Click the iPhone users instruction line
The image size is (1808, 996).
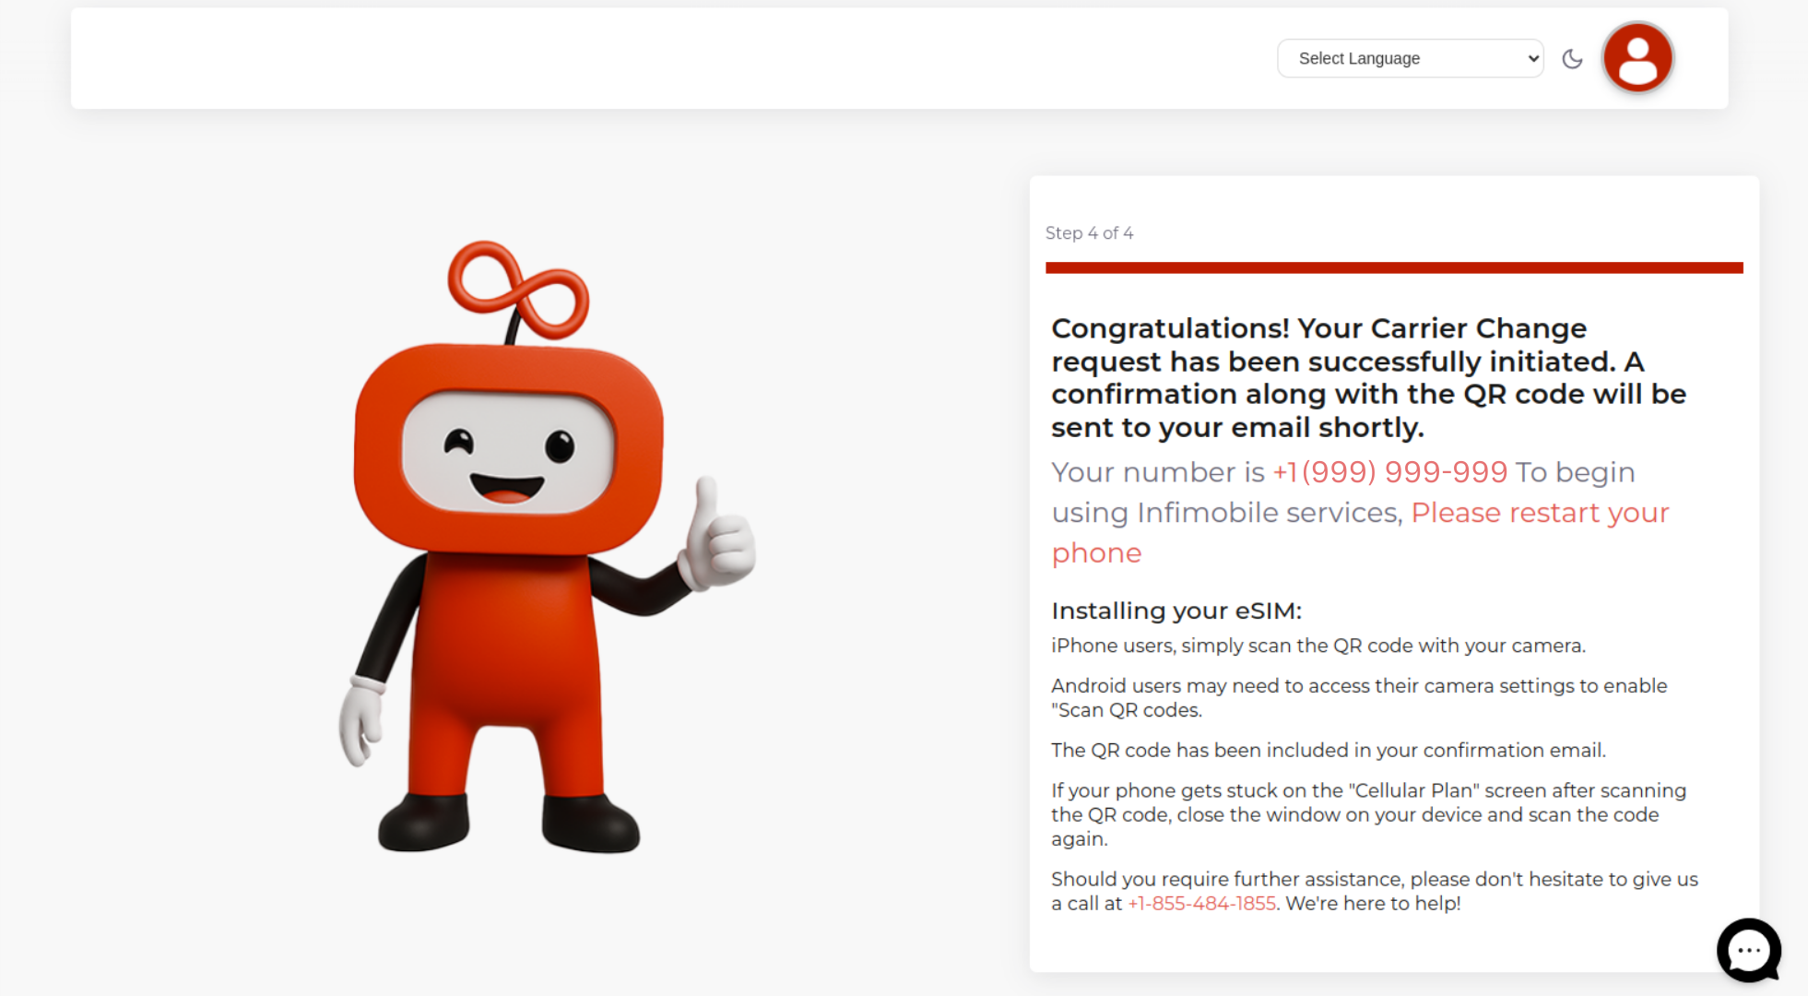(1318, 646)
